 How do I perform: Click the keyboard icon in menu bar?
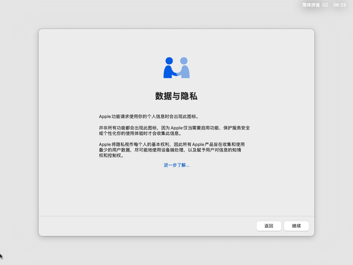point(325,5)
